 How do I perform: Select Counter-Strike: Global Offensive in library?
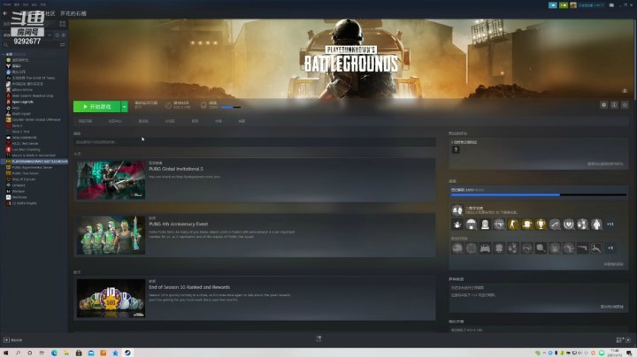(35, 119)
